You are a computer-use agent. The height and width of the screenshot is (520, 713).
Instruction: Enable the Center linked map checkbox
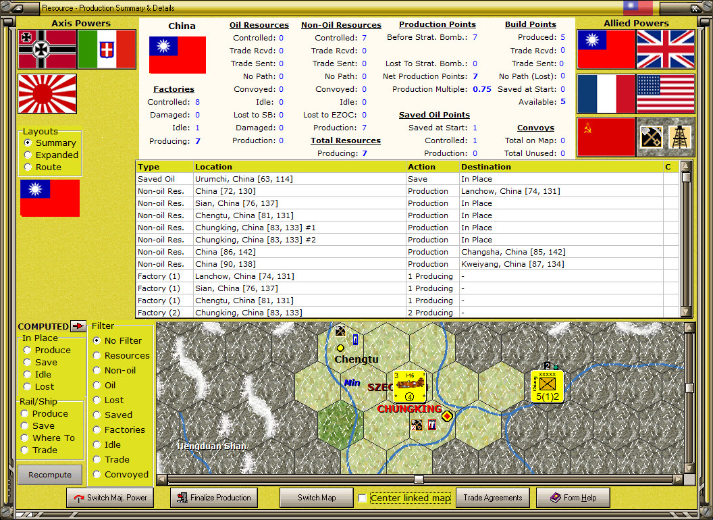362,498
